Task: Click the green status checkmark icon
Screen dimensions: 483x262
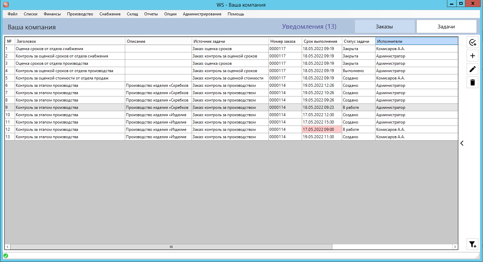Action: point(6,256)
